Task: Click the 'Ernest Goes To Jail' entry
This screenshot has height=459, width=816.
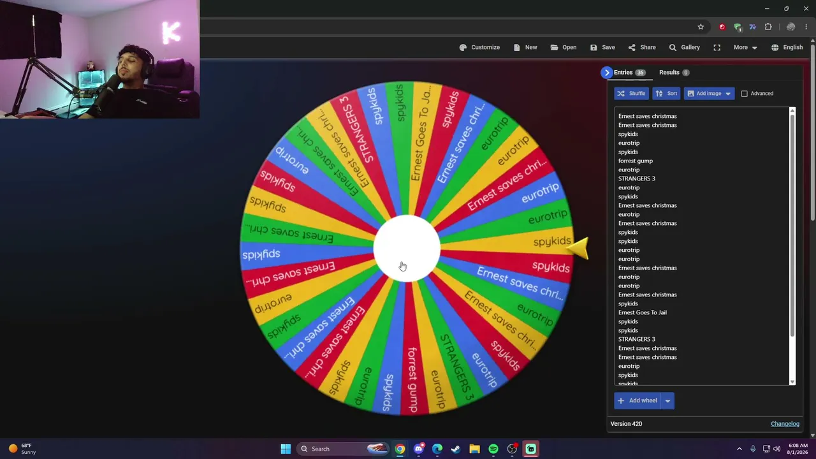Action: pyautogui.click(x=643, y=312)
